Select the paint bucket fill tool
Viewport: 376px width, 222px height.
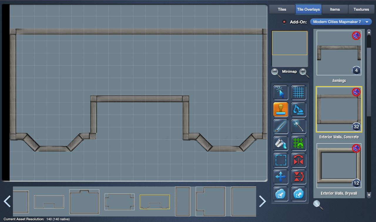point(281,143)
